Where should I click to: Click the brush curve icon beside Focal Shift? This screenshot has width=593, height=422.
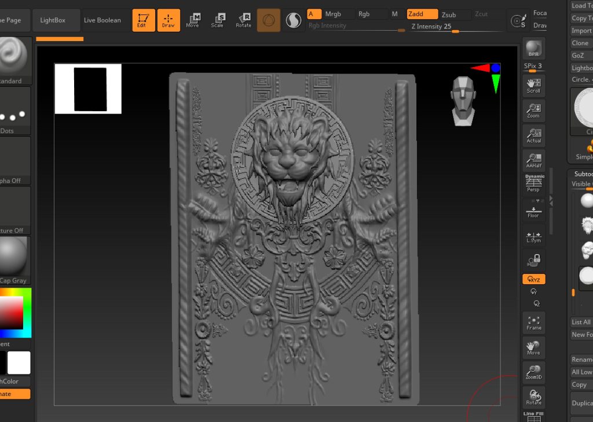coord(518,20)
